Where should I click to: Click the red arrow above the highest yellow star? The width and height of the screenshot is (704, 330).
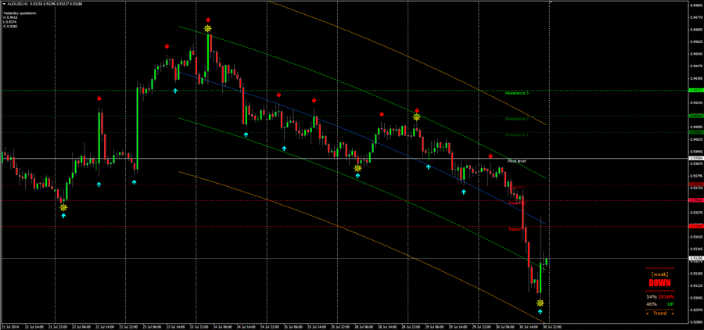coord(207,19)
